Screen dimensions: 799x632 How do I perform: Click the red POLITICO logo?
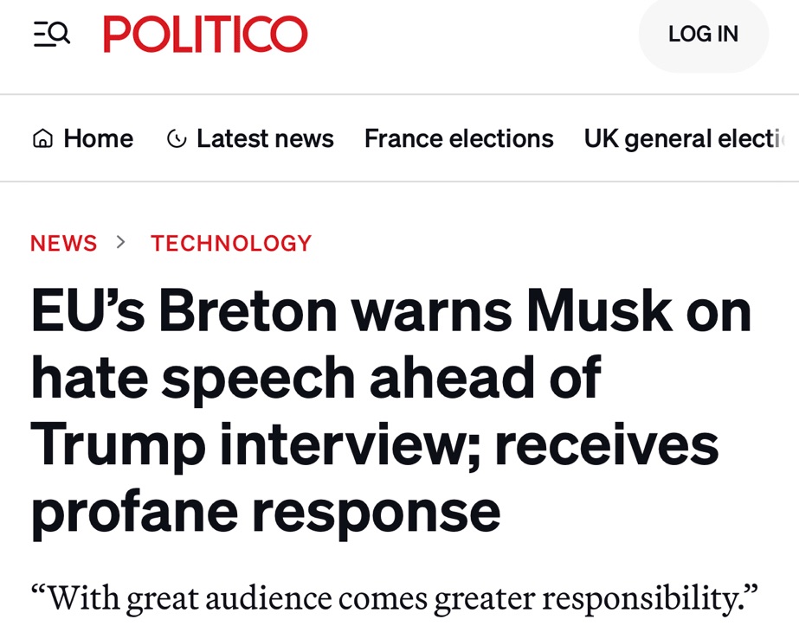tap(205, 35)
